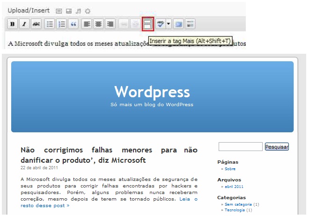This screenshot has height=216, width=309.
Task: Click the Upload/Insert label
Action: click(29, 10)
